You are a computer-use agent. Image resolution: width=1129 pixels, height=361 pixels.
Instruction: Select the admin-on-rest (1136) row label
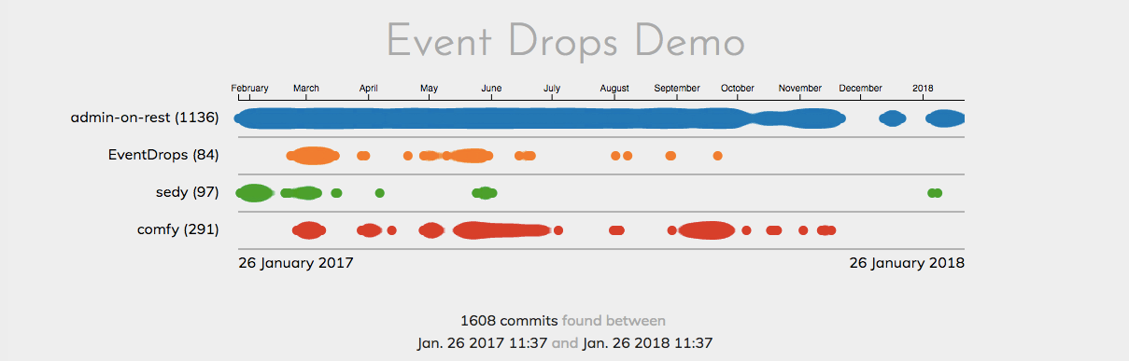click(x=144, y=118)
